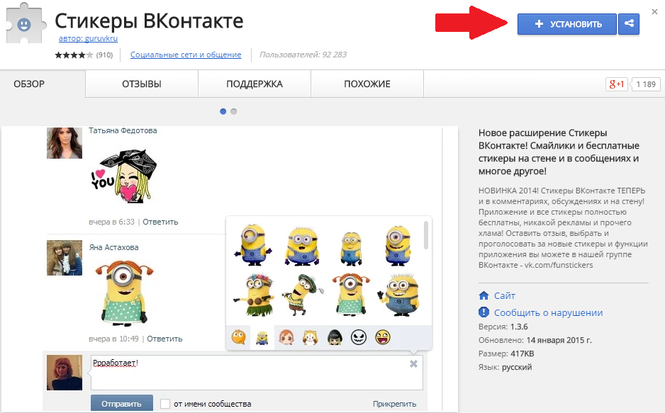The width and height of the screenshot is (665, 413).
Task: Select the minion sticker pack tab
Action: (262, 338)
